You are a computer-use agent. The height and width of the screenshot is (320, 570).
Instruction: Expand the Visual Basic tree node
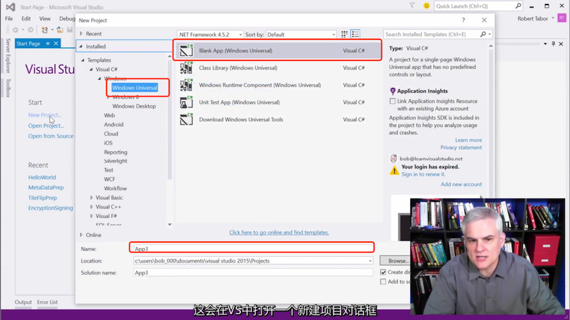click(x=92, y=197)
